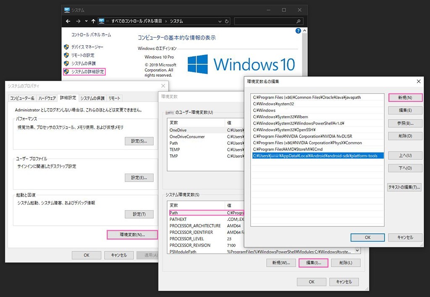Switch to システムの保護 tab in properties
Viewport: 430px width, 297px height.
point(92,98)
